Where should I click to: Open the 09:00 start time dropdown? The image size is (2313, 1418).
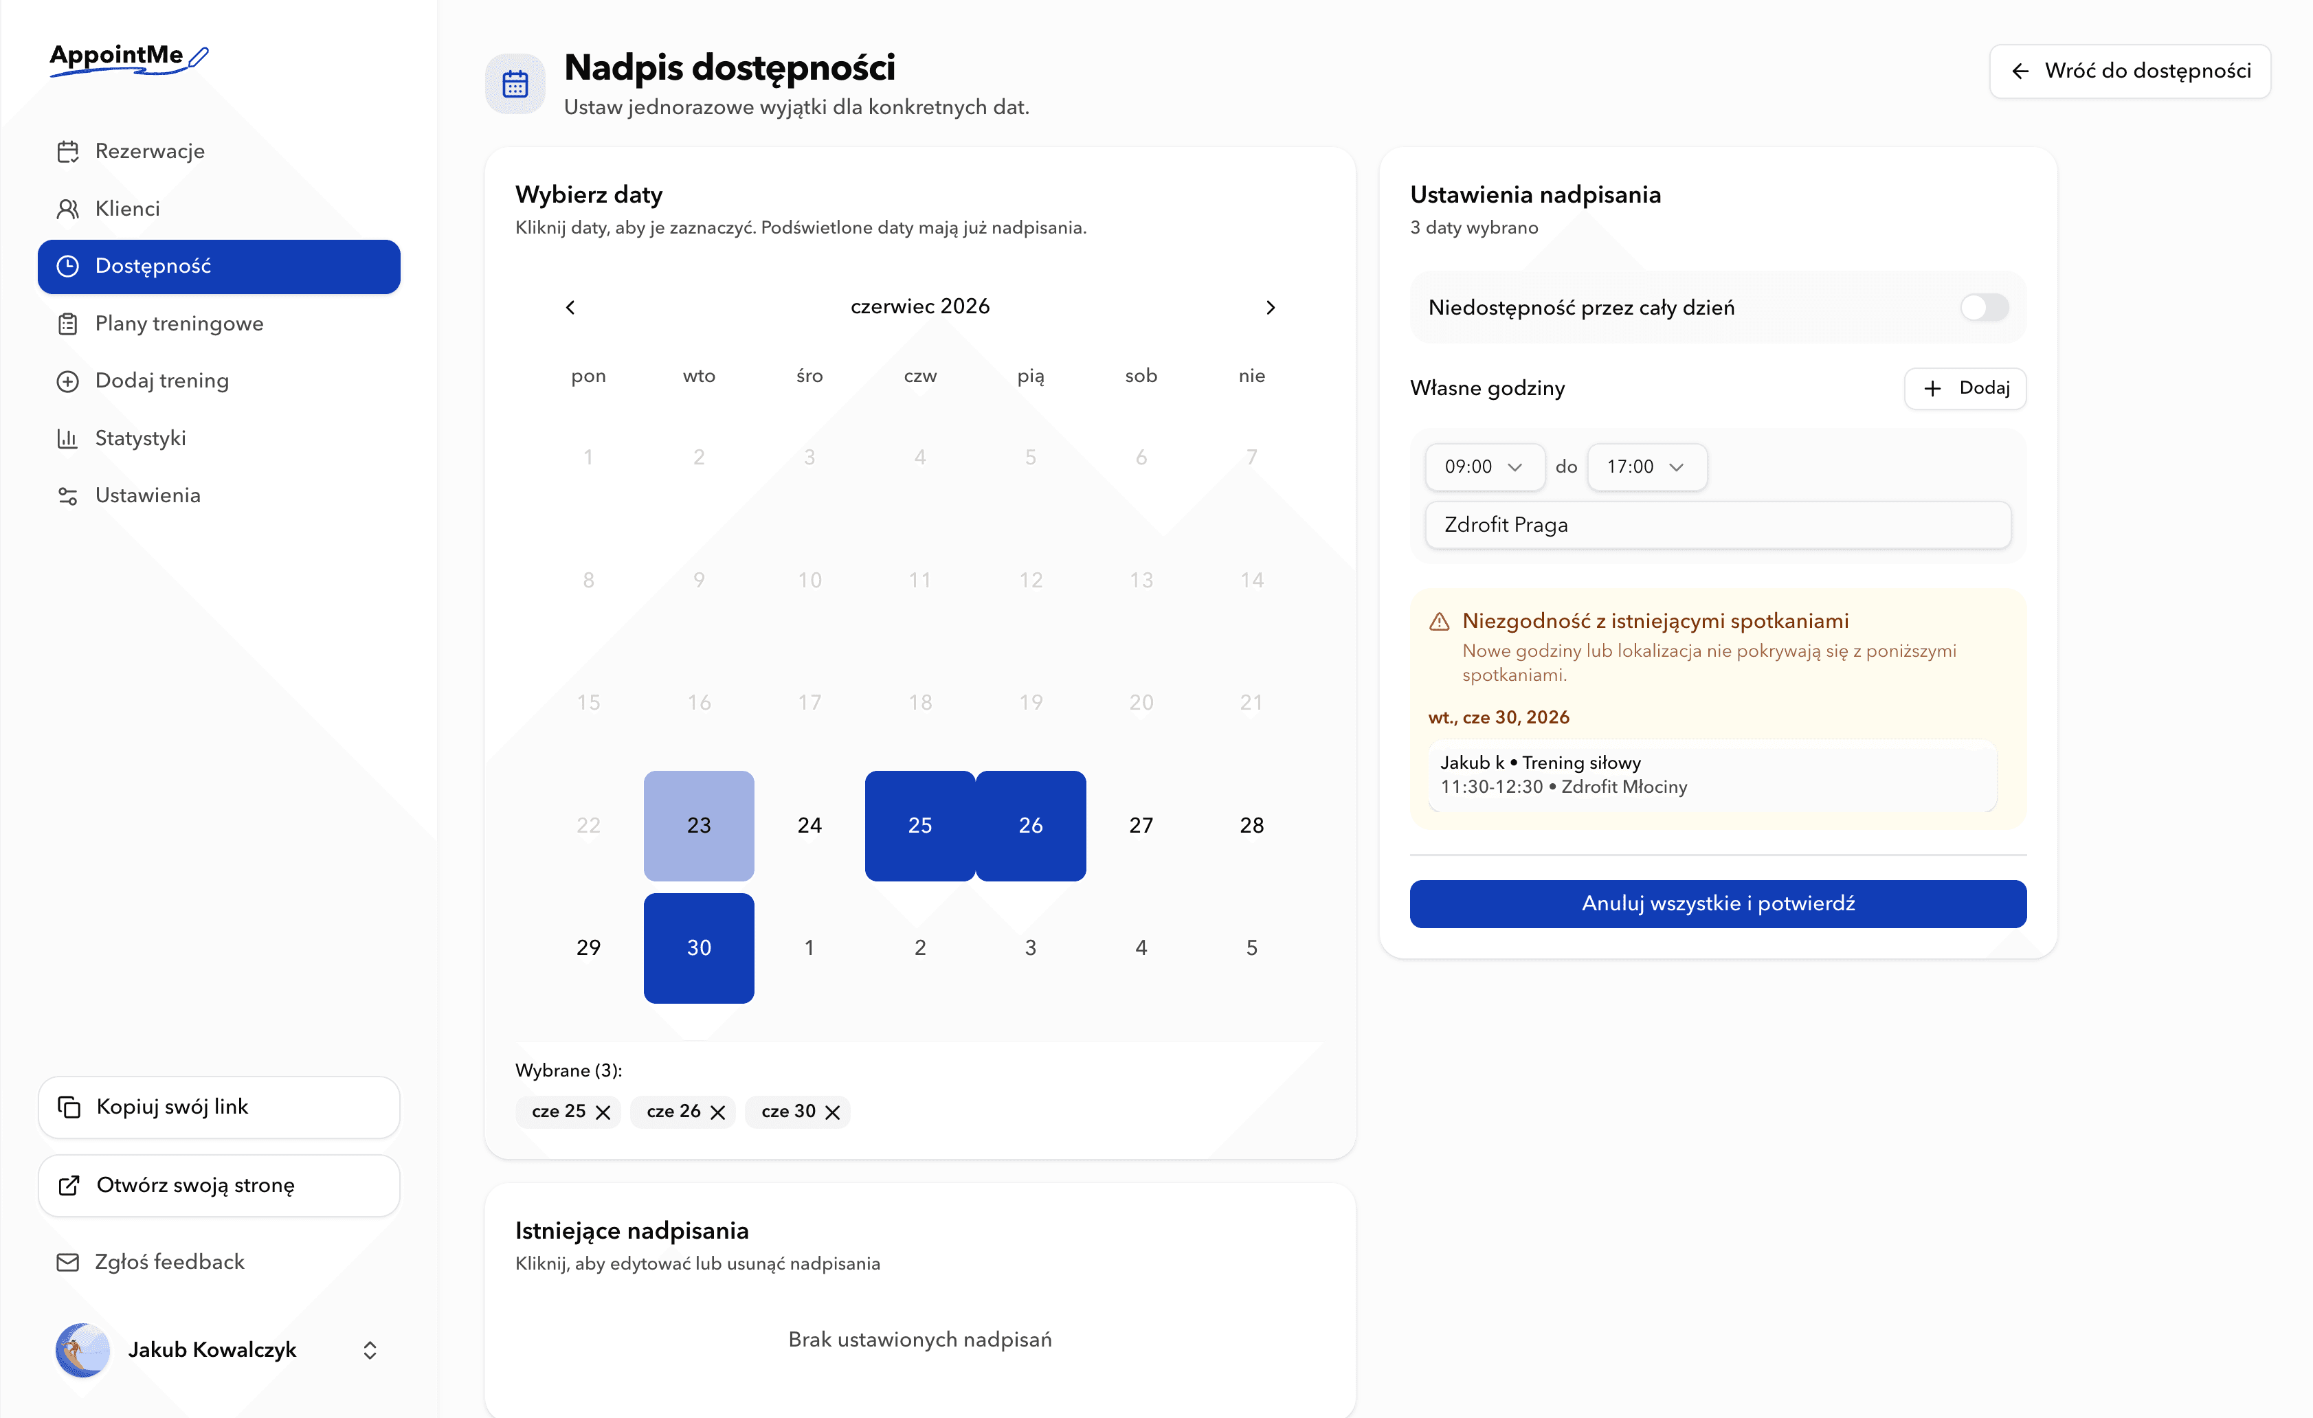click(1484, 466)
